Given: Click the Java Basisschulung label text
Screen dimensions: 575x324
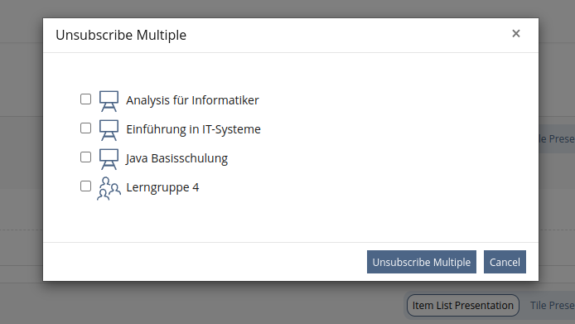Looking at the screenshot, I should (176, 158).
